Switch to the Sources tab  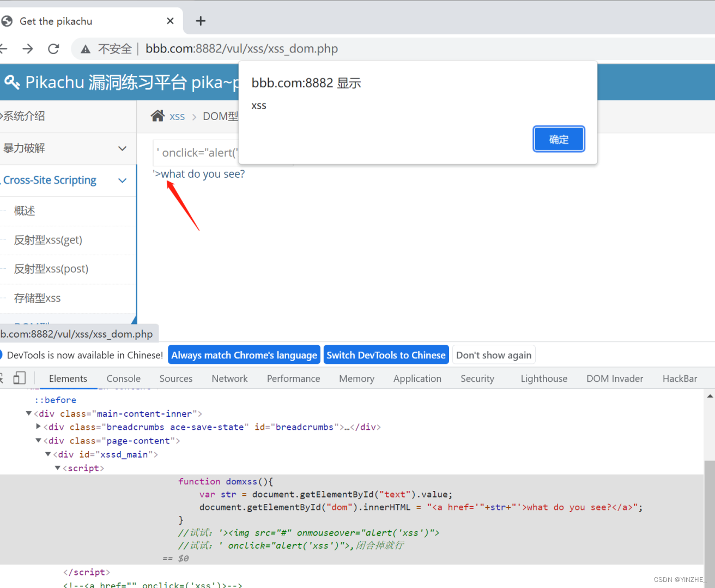176,379
